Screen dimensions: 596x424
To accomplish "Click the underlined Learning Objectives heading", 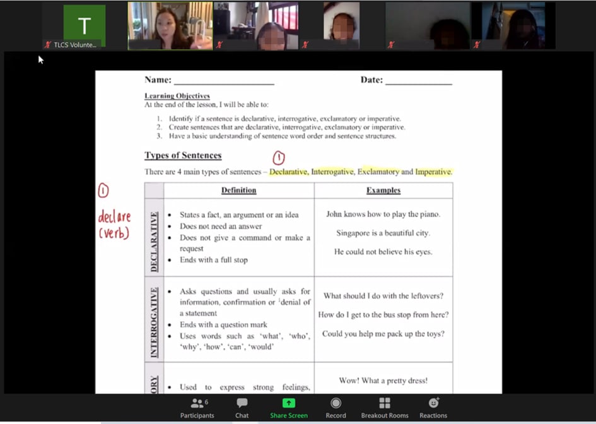I will click(177, 96).
